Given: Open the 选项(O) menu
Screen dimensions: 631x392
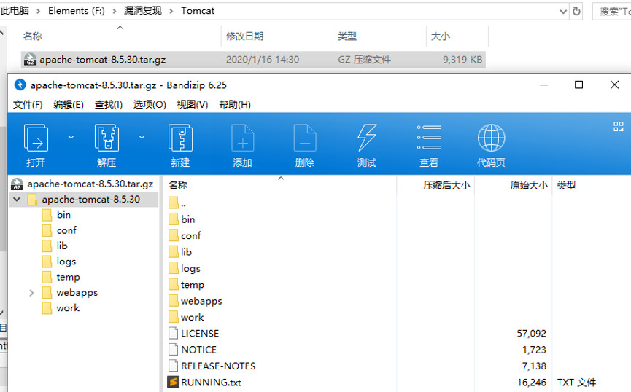Looking at the screenshot, I should 150,104.
